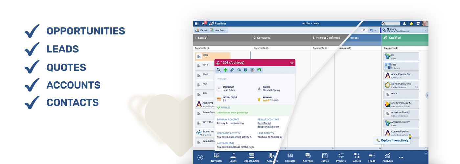Open Projects in bottom menu

341,157
